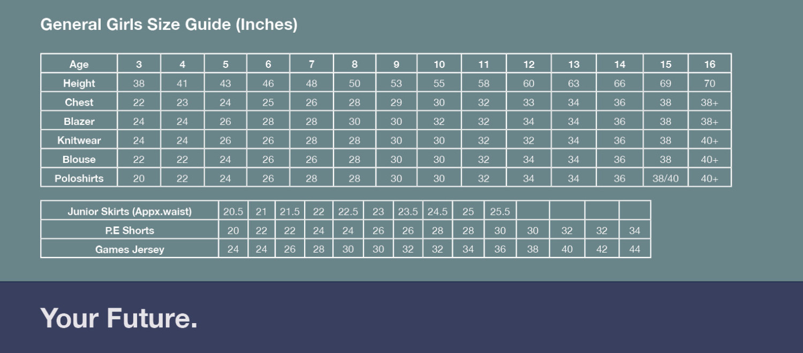Click the age 16 column header
Viewport: 803px width, 353px height.
tap(709, 65)
